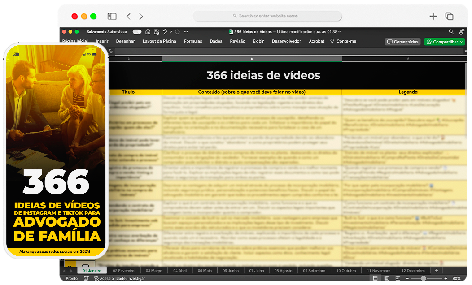Click the Comentários button
Screen dimensions: 472x285
[x=402, y=42]
